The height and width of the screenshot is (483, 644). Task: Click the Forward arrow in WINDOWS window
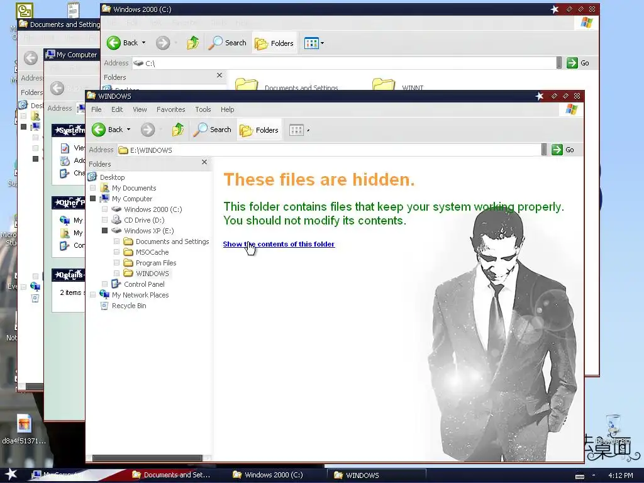(x=148, y=130)
